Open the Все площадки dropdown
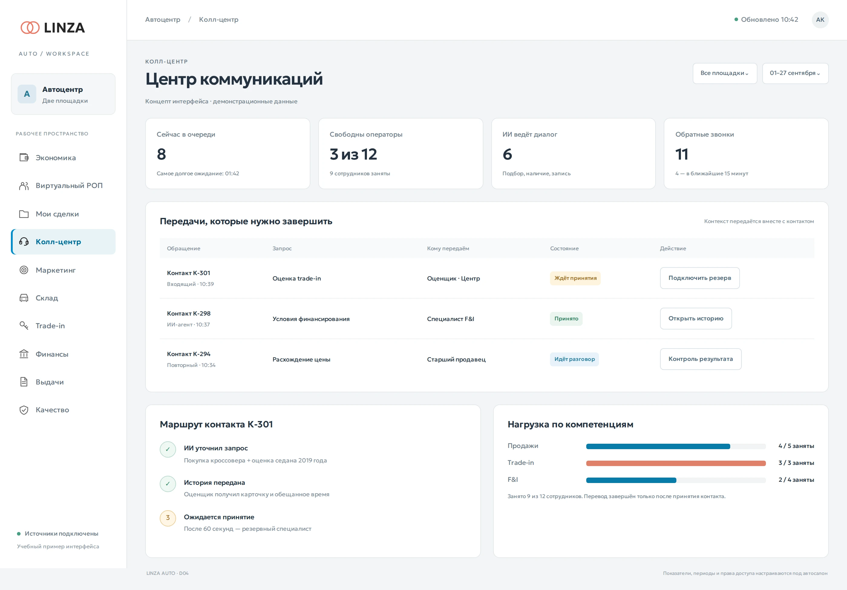 [724, 73]
